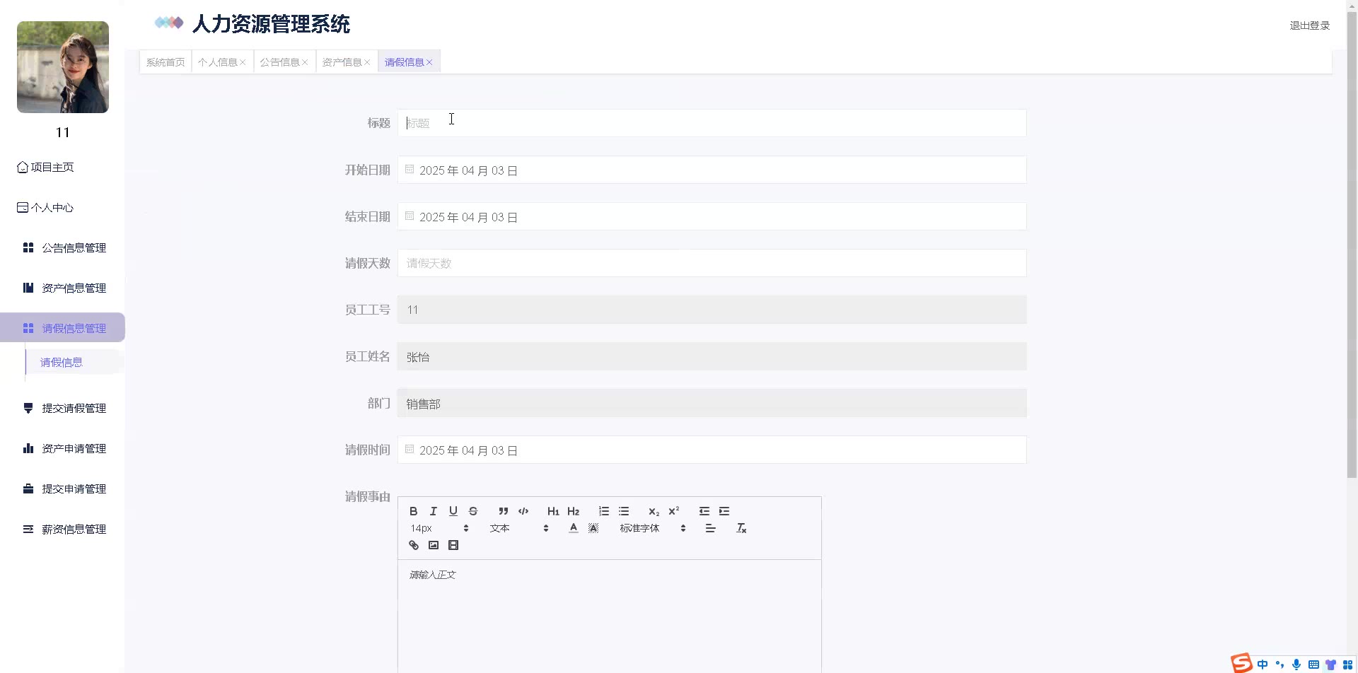Open the IME skin (shirt) settings
This screenshot has height=673, width=1358.
point(1330,665)
